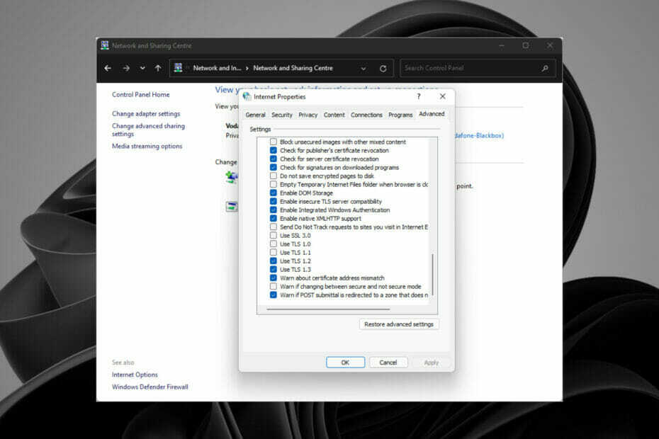Click the search magnifier icon

point(545,68)
